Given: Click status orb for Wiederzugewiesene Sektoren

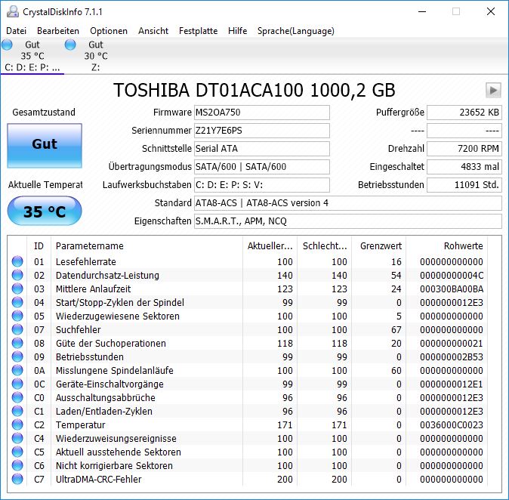Looking at the screenshot, I should click(17, 316).
